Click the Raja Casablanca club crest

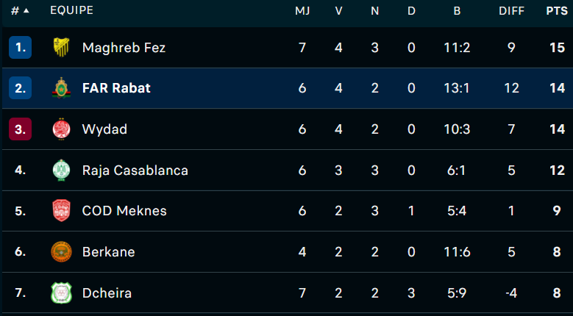pos(61,170)
